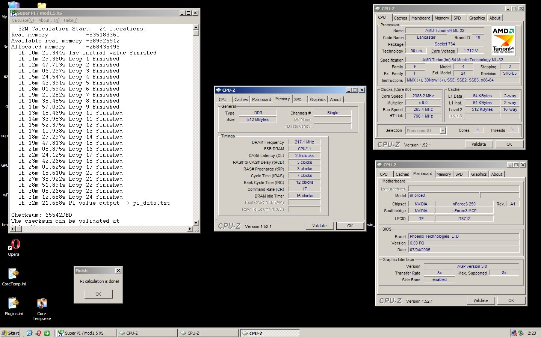The image size is (541, 338).
Task: Click the Name field AMD Turion 64 ML-32
Action: [445, 30]
